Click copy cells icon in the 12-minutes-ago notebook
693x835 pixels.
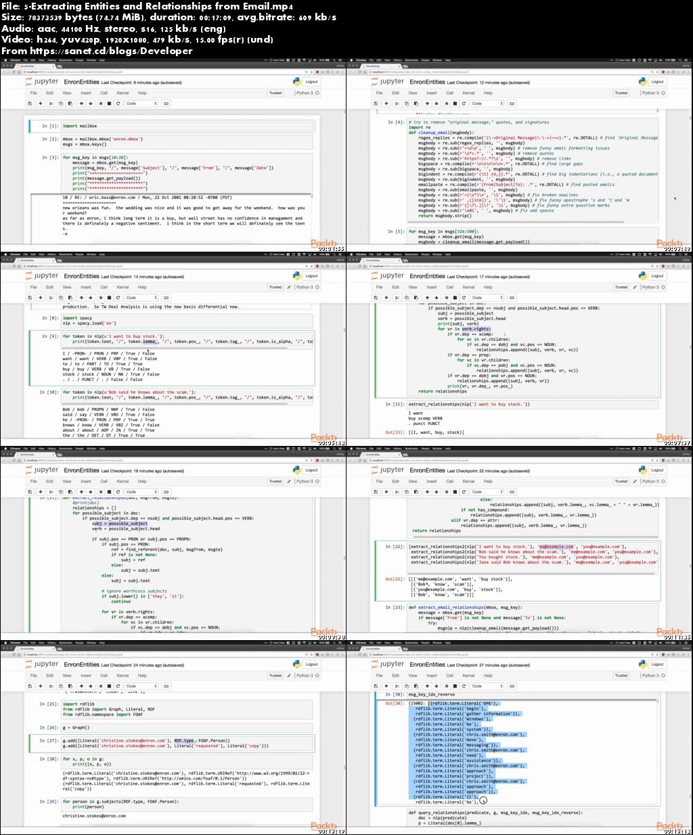tap(407, 104)
